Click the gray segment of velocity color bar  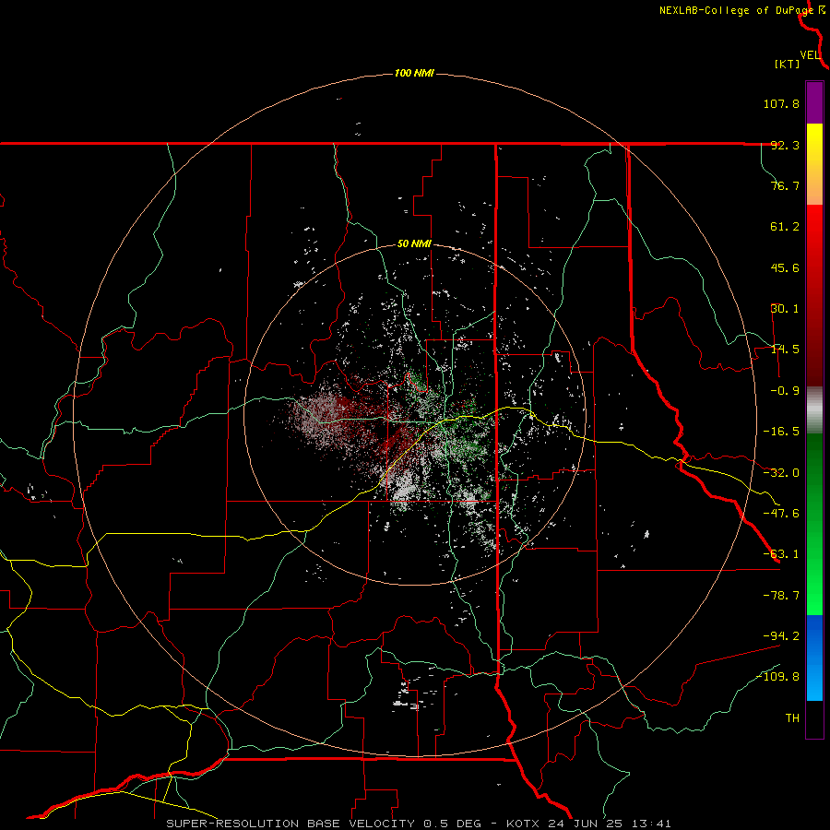pyautogui.click(x=814, y=410)
